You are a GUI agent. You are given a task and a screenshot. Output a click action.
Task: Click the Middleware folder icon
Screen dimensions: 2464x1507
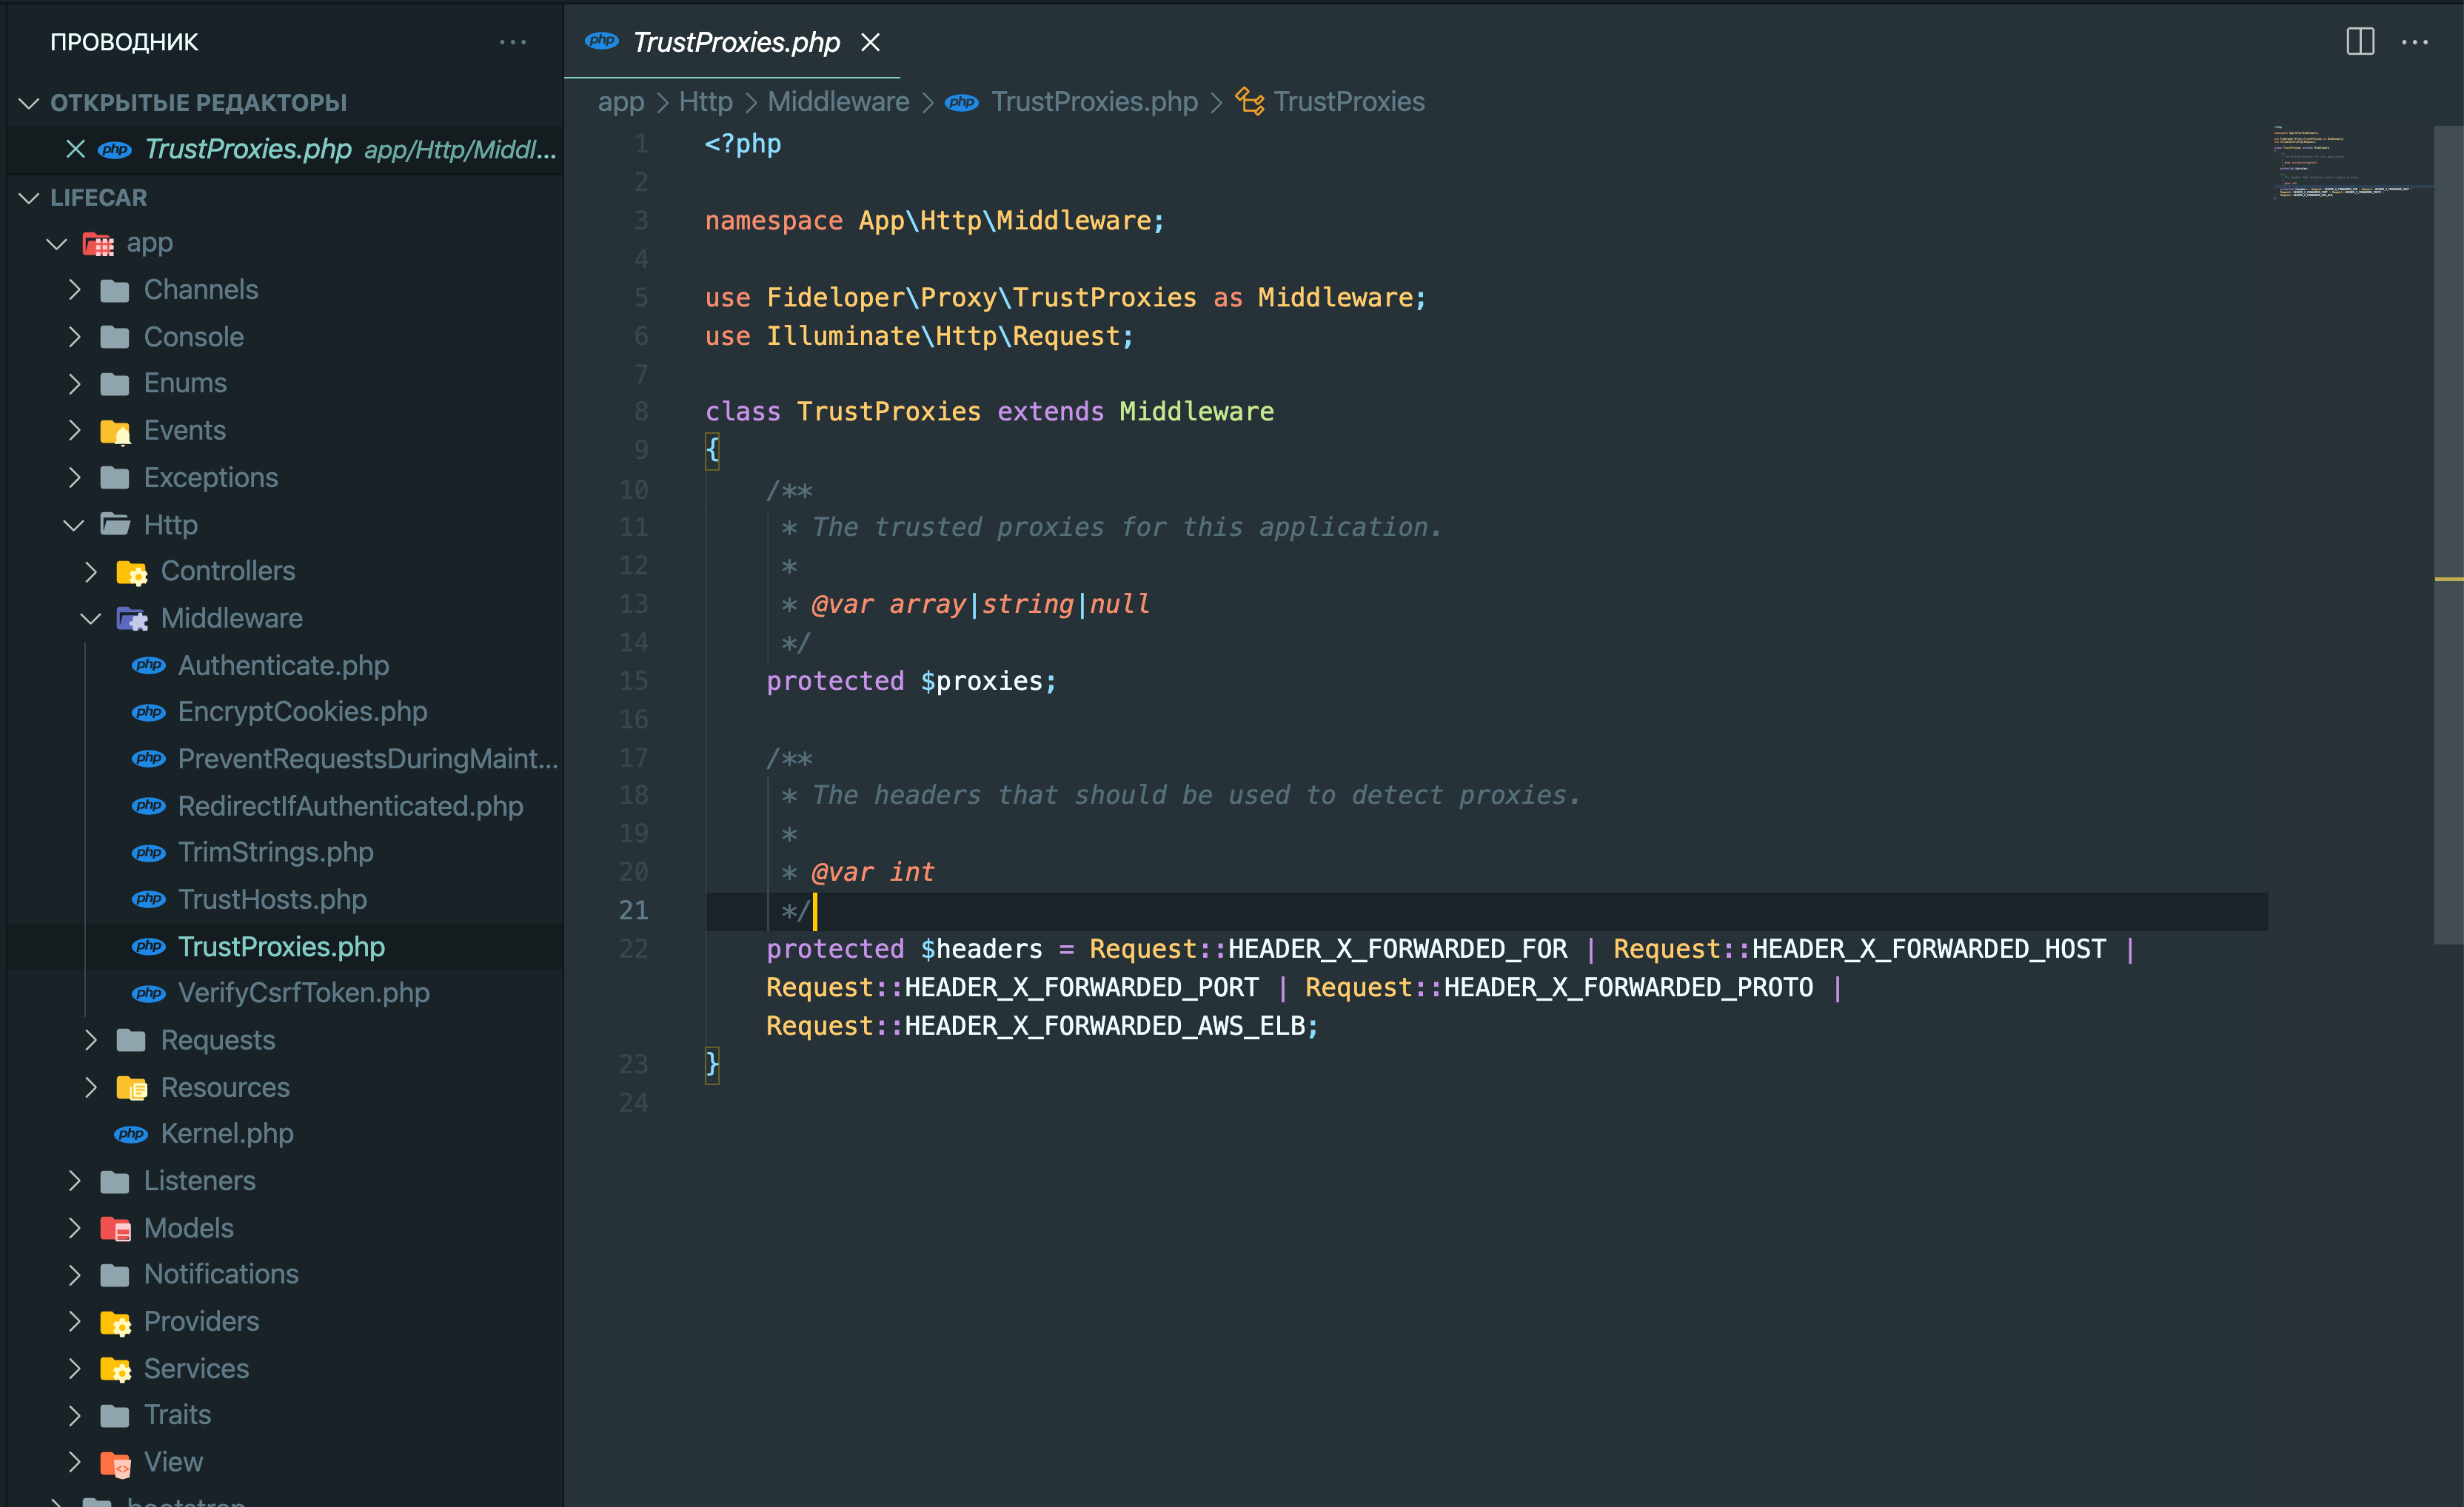click(132, 619)
